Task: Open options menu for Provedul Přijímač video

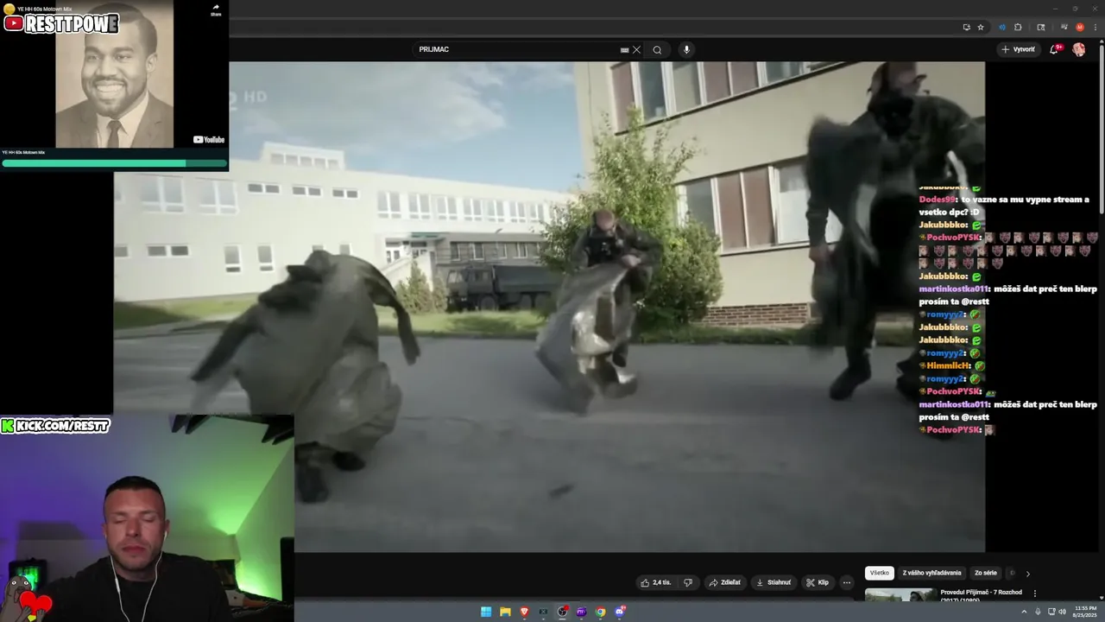Action: pos(1035,593)
